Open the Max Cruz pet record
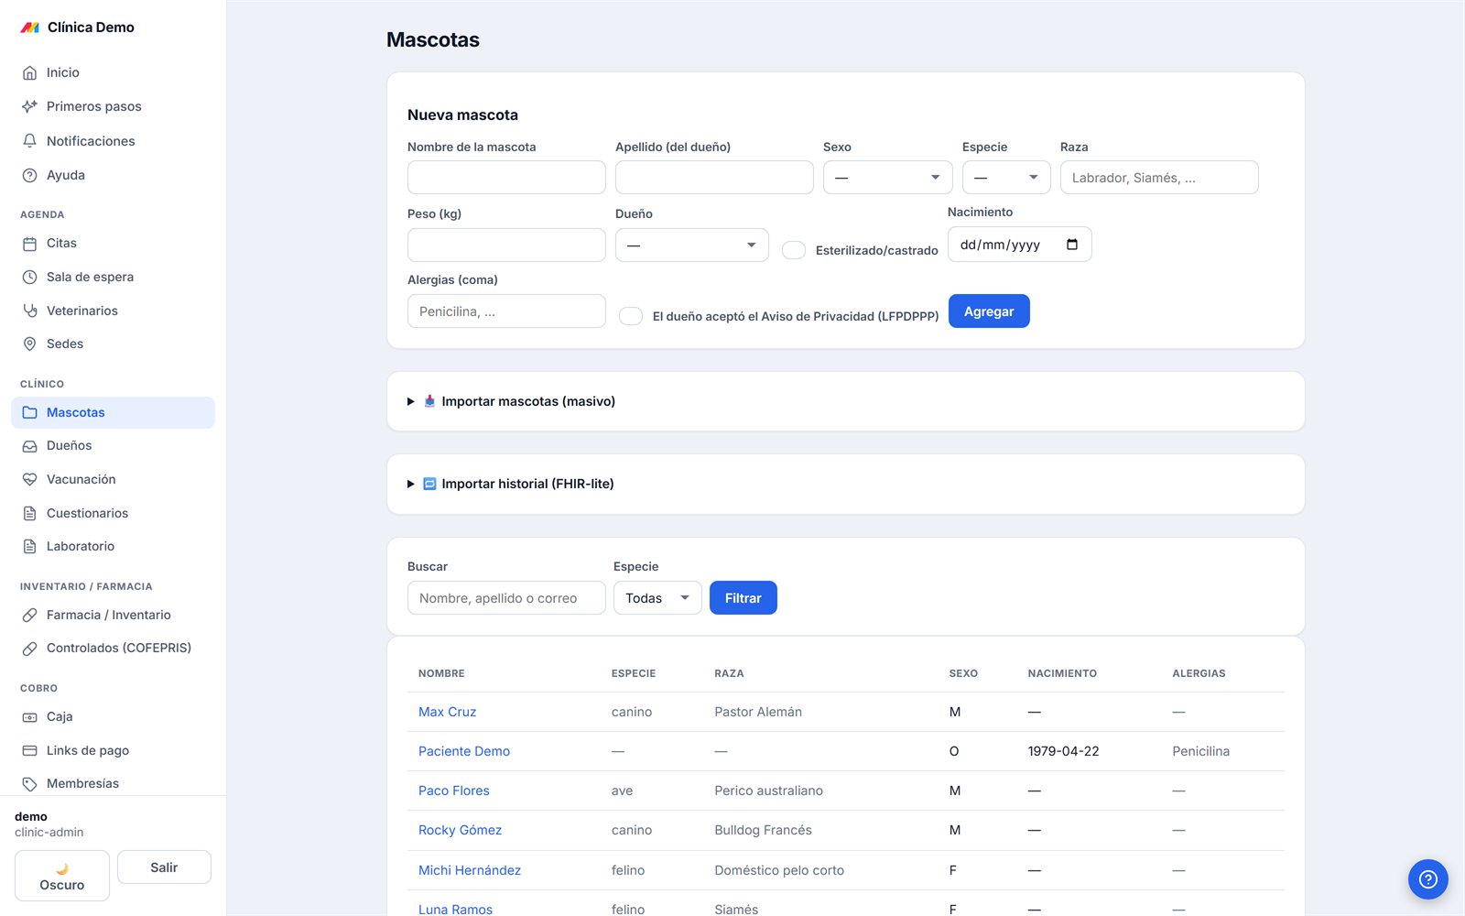 tap(447, 712)
